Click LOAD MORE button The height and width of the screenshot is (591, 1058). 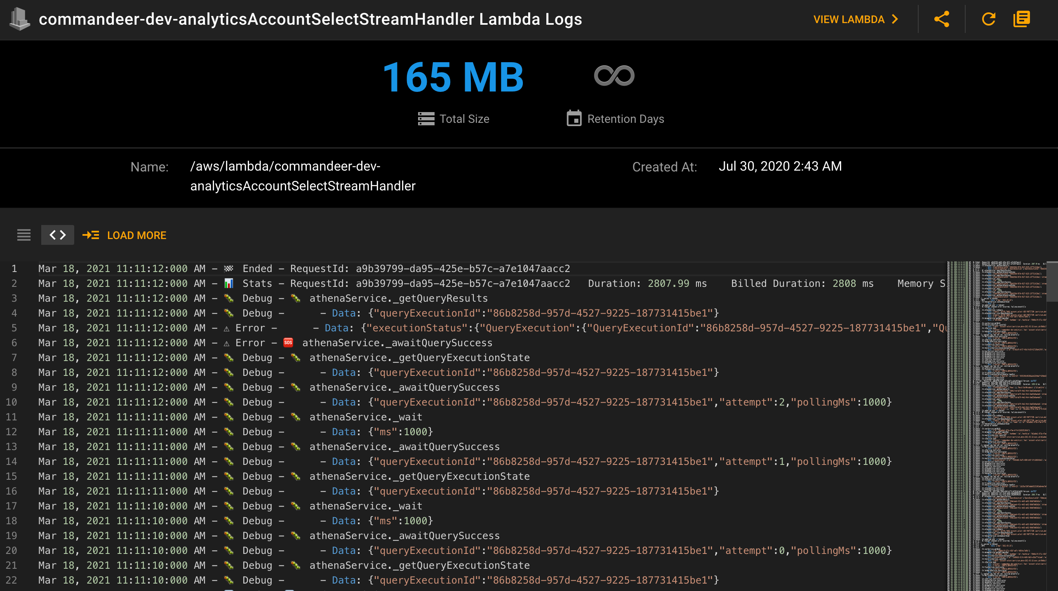point(136,235)
